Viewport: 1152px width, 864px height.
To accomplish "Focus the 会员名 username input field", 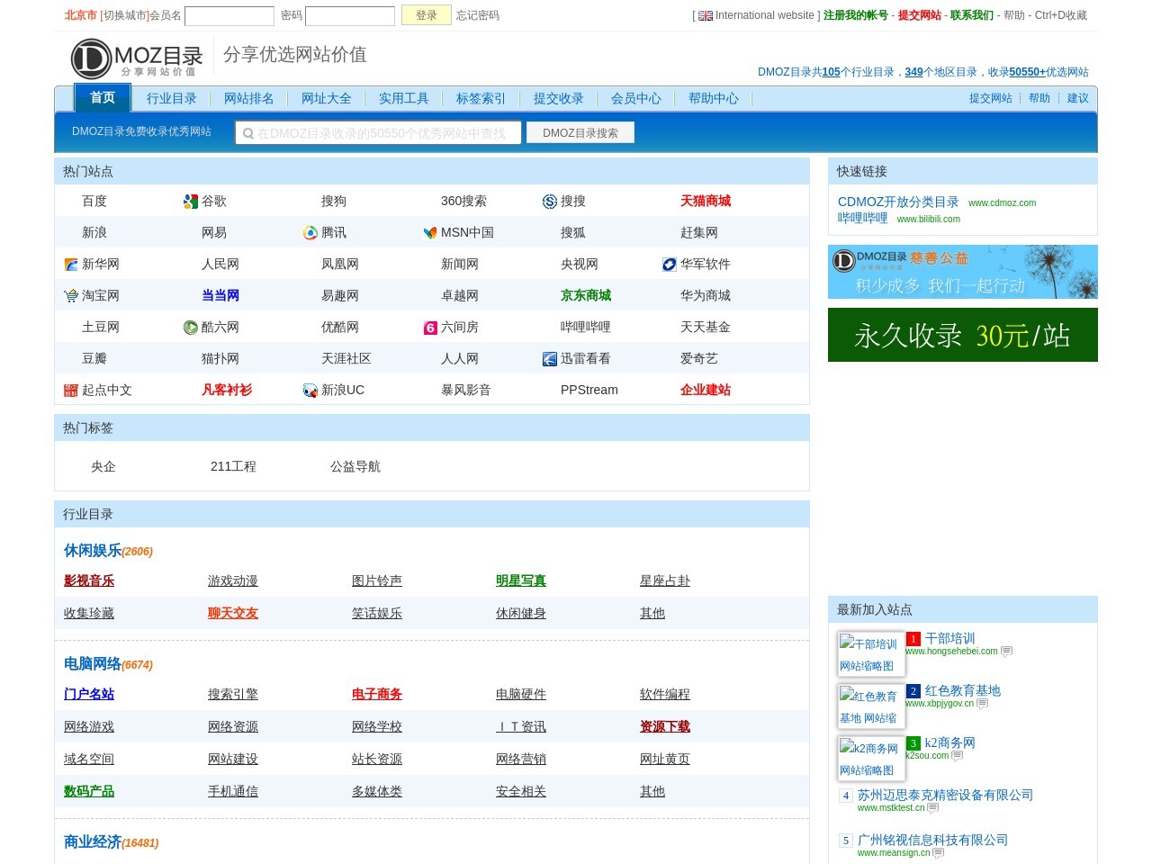I will point(229,16).
